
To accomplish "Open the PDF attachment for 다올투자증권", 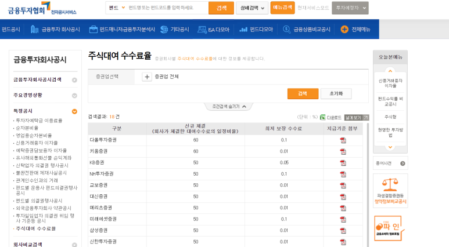I will pos(343,140).
